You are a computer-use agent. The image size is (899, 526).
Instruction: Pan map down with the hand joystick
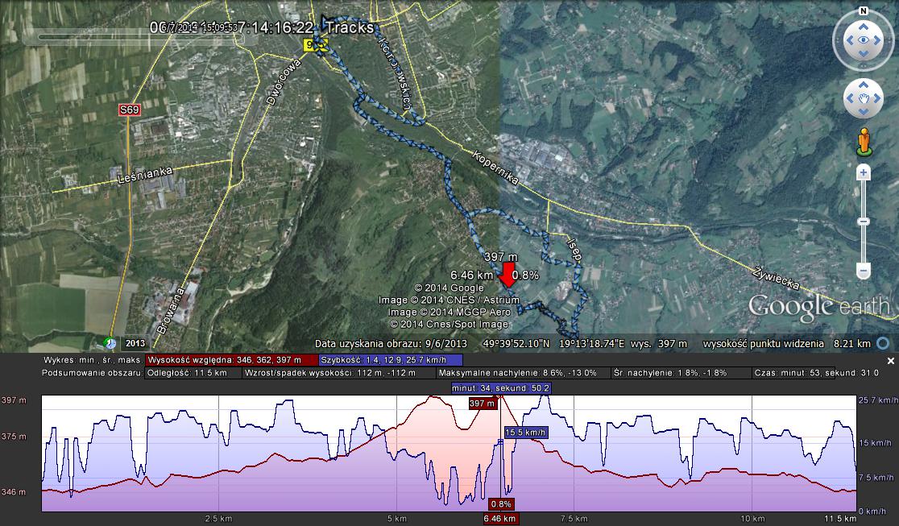click(x=863, y=113)
